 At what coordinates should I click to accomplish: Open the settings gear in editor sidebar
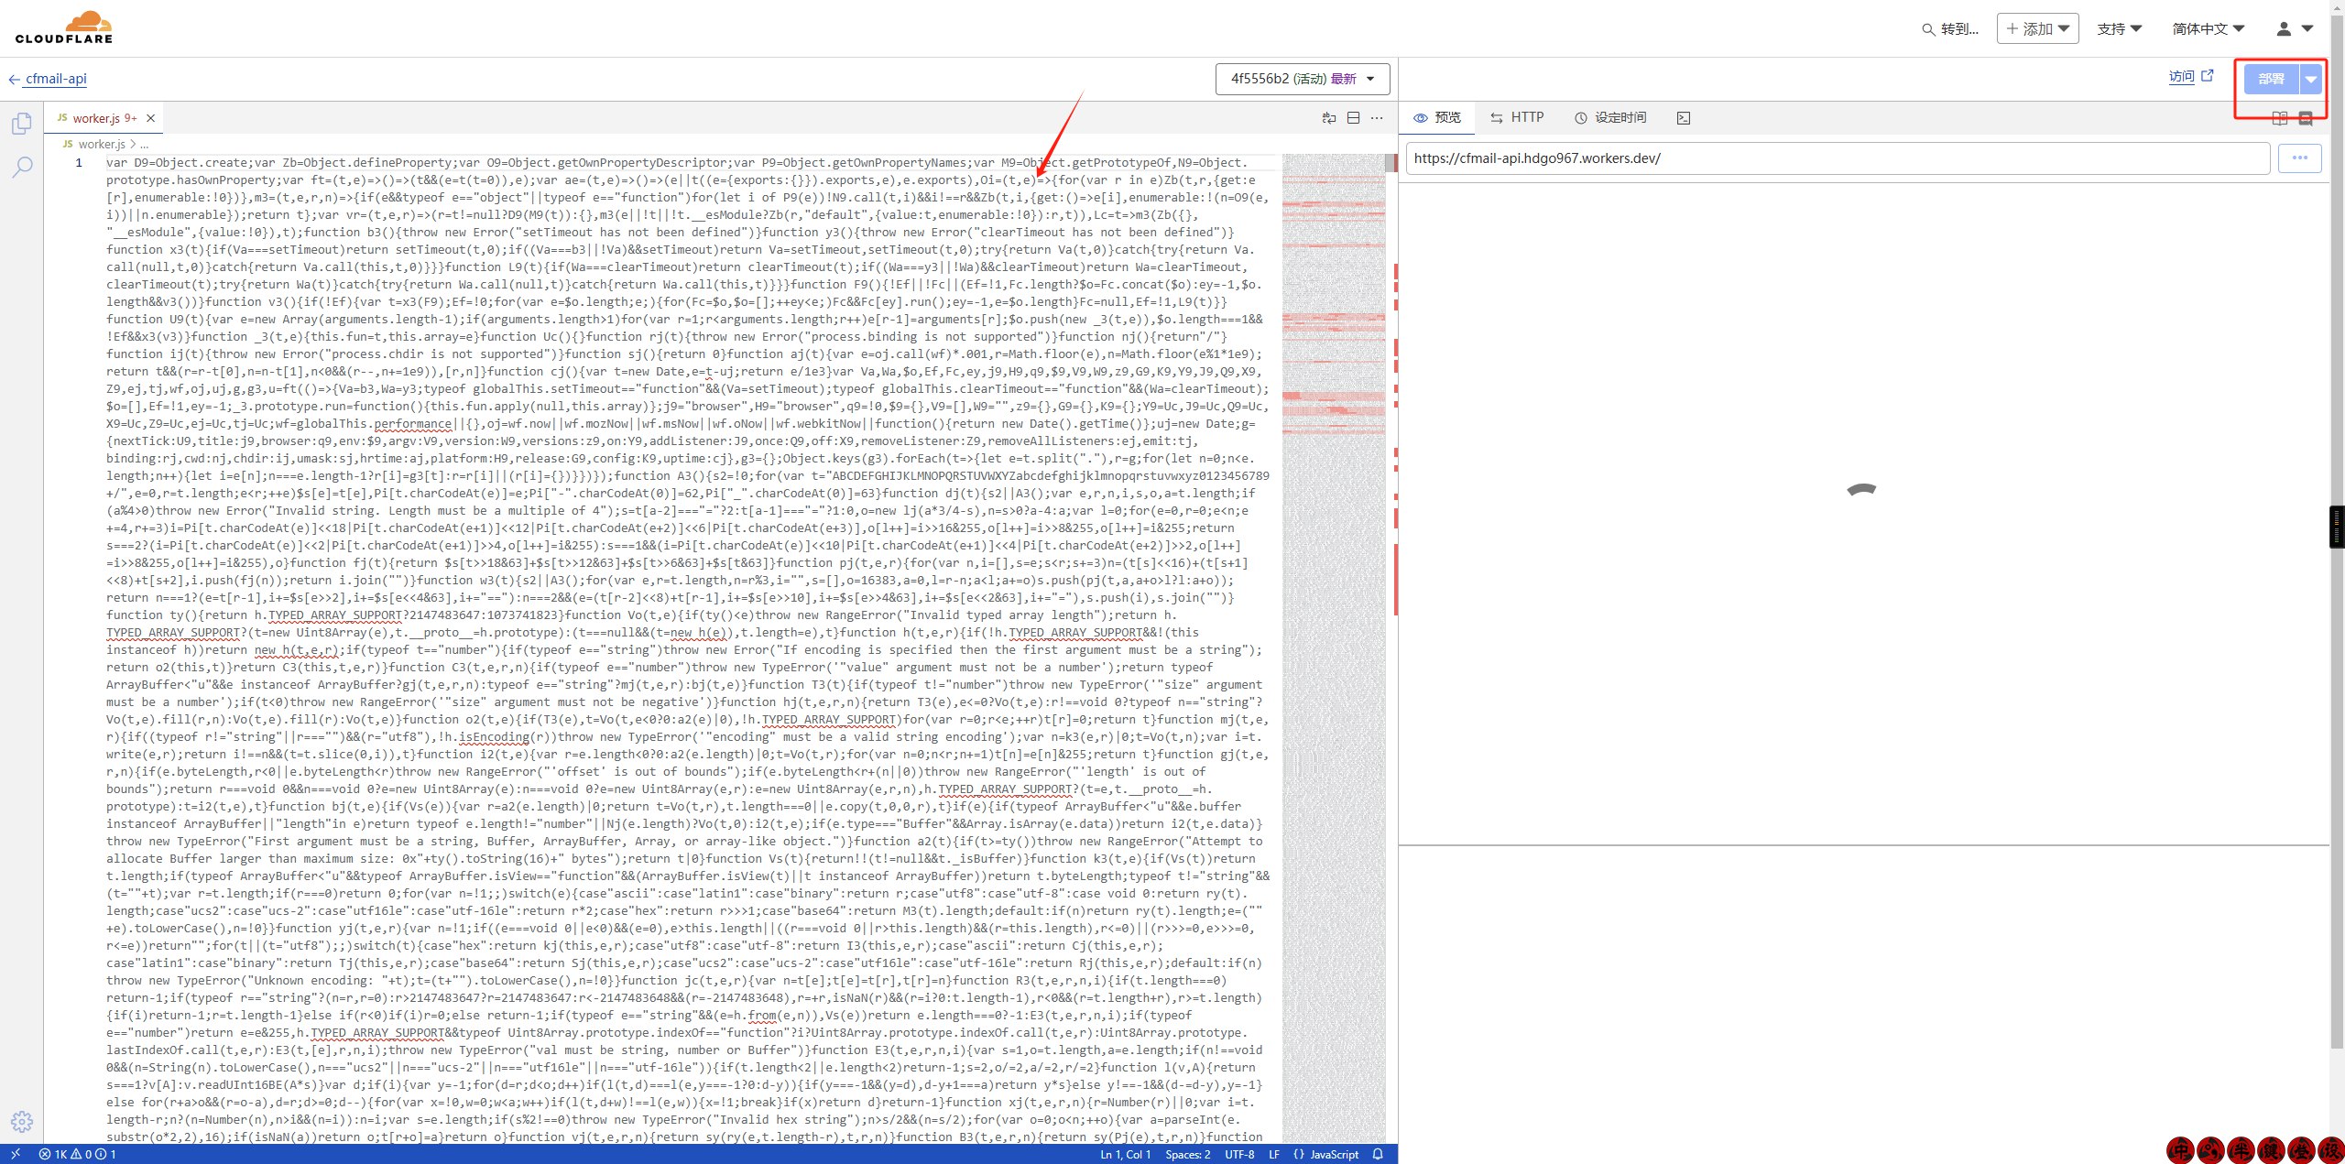coord(22,1121)
